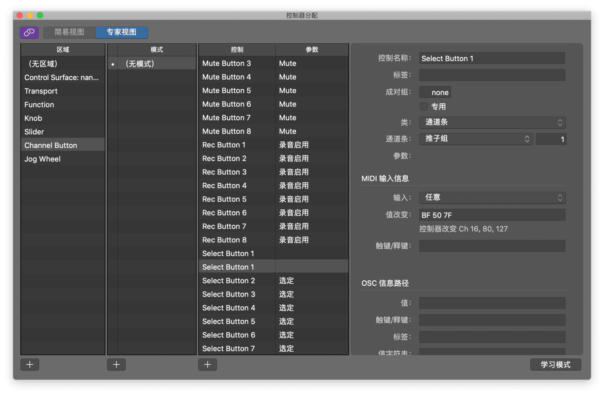This screenshot has width=604, height=395.
Task: Select the Select Button 4 row
Action: 274,308
